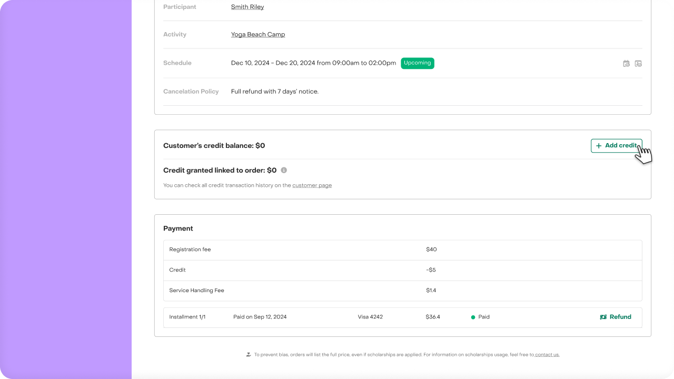Click 'Full refund with 7 days' notice.' text
This screenshot has height=379, width=674.
click(x=275, y=92)
